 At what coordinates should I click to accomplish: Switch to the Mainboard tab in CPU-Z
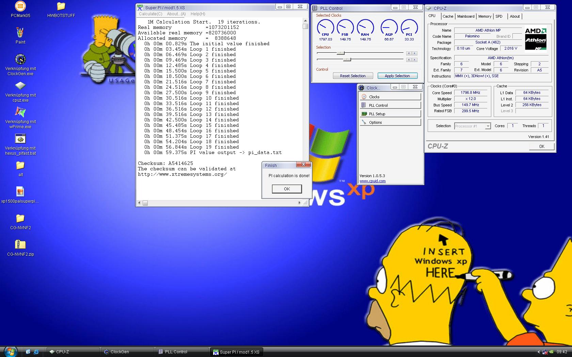click(466, 16)
